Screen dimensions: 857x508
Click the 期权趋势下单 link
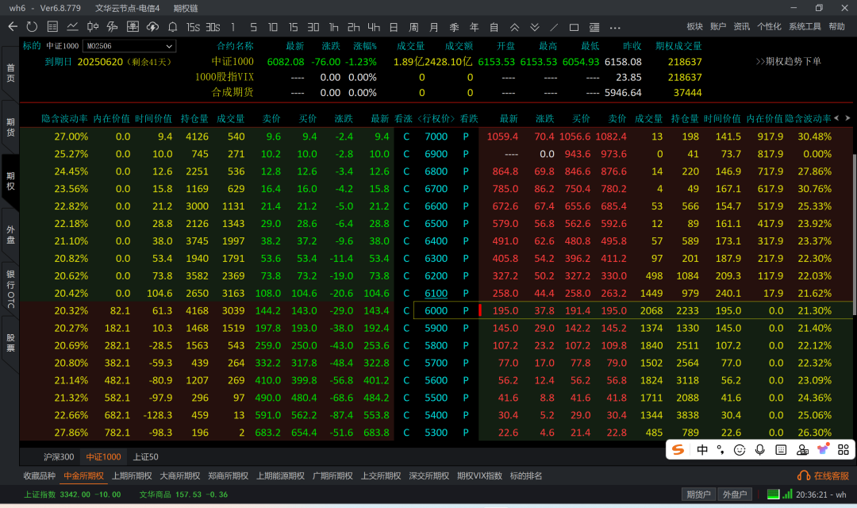tap(788, 61)
